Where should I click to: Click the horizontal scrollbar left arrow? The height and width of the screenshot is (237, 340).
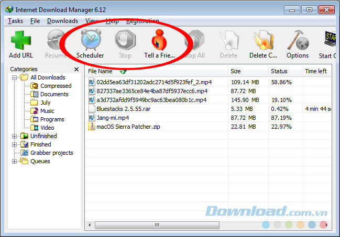click(x=90, y=225)
